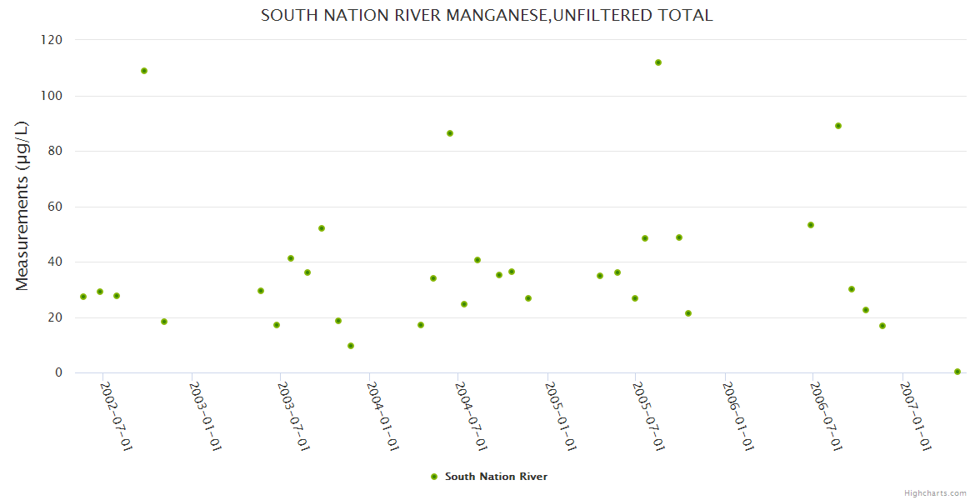Screen dimensions: 975x500
Task: Click the 10 µg/L point before 2004-01-01
Action: [351, 346]
